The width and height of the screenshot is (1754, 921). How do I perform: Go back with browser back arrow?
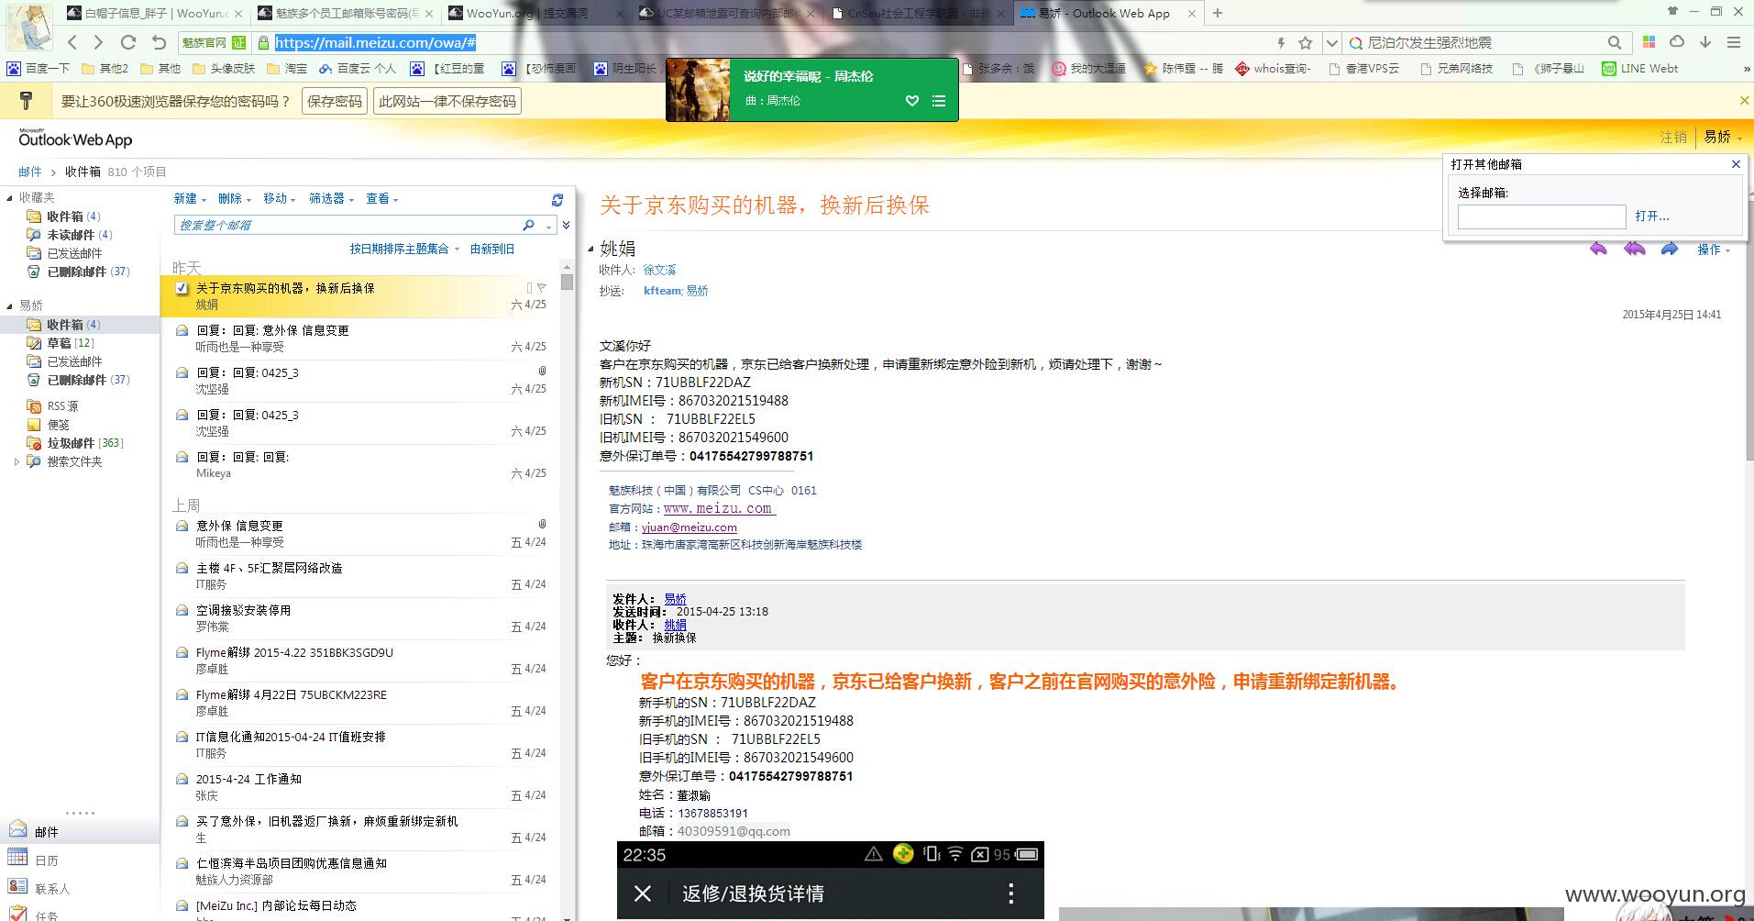(x=73, y=42)
